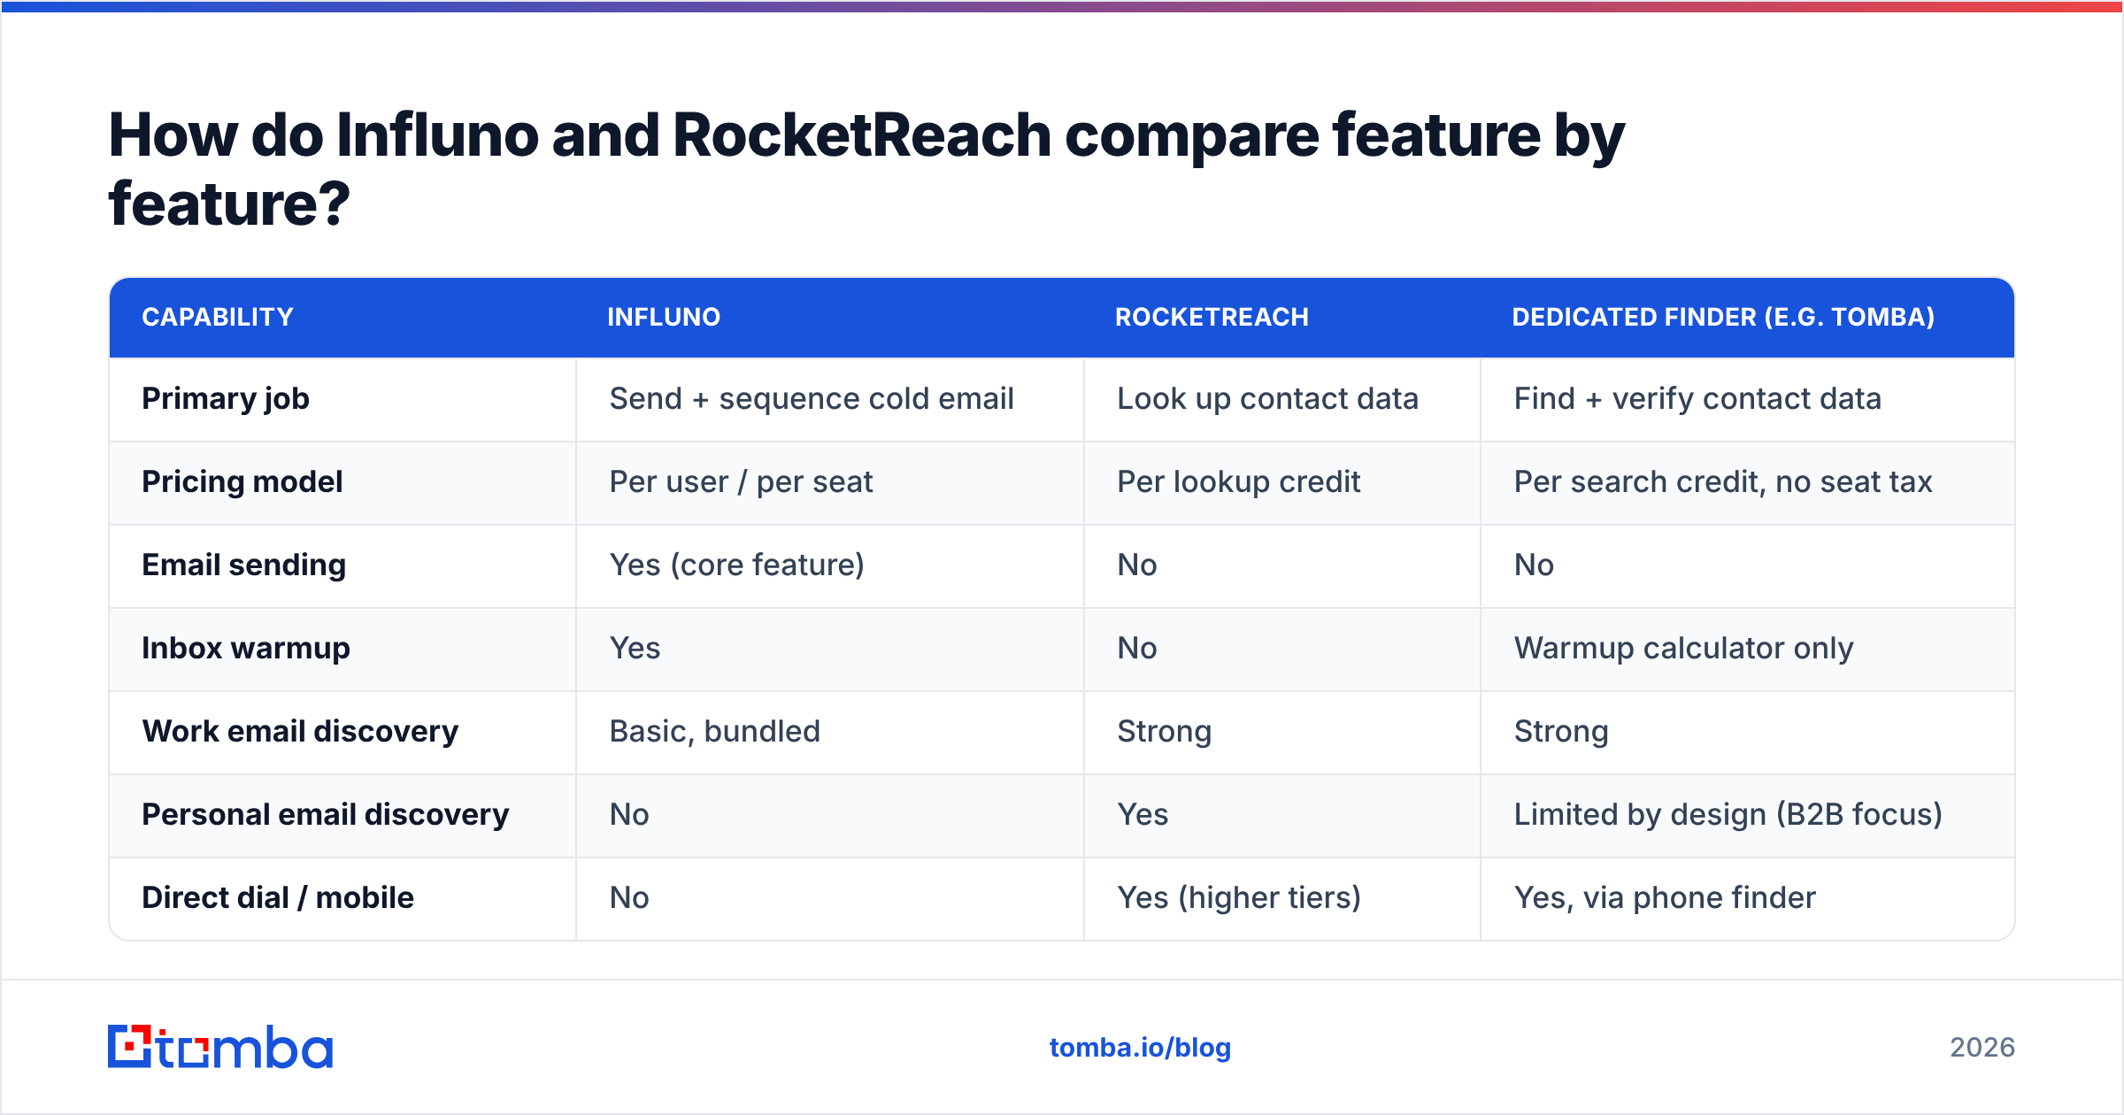Open the tomba.io/blog link
The width and height of the screenshot is (2124, 1115).
[1140, 1048]
